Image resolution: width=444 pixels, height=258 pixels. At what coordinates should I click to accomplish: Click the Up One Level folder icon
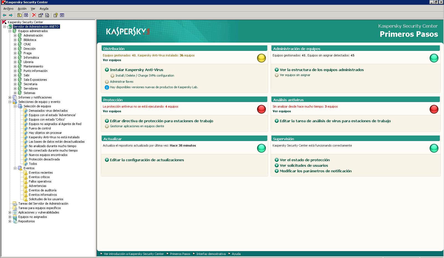(19, 15)
